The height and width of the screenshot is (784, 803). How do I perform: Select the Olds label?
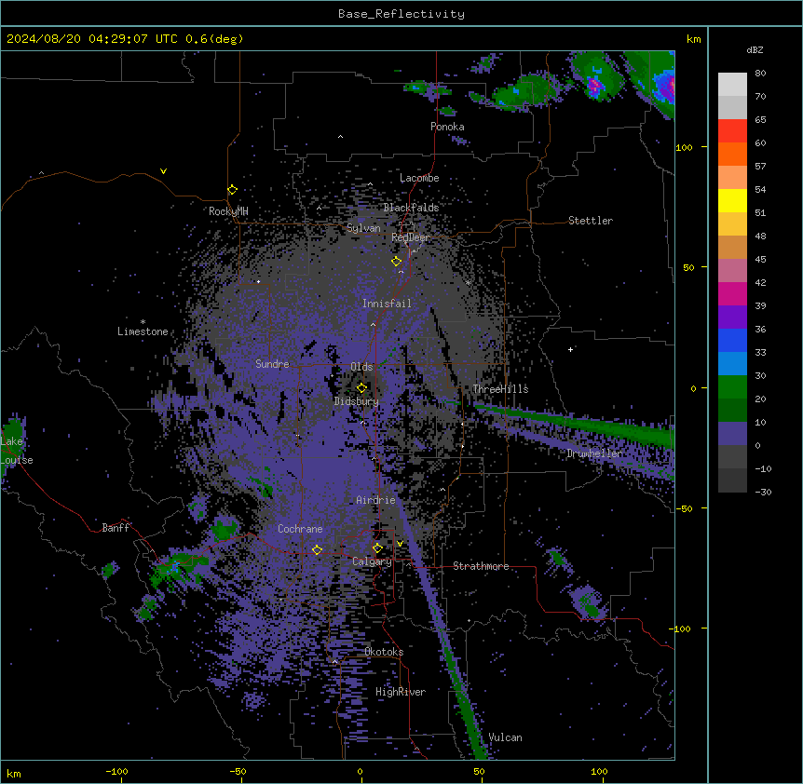pos(361,367)
